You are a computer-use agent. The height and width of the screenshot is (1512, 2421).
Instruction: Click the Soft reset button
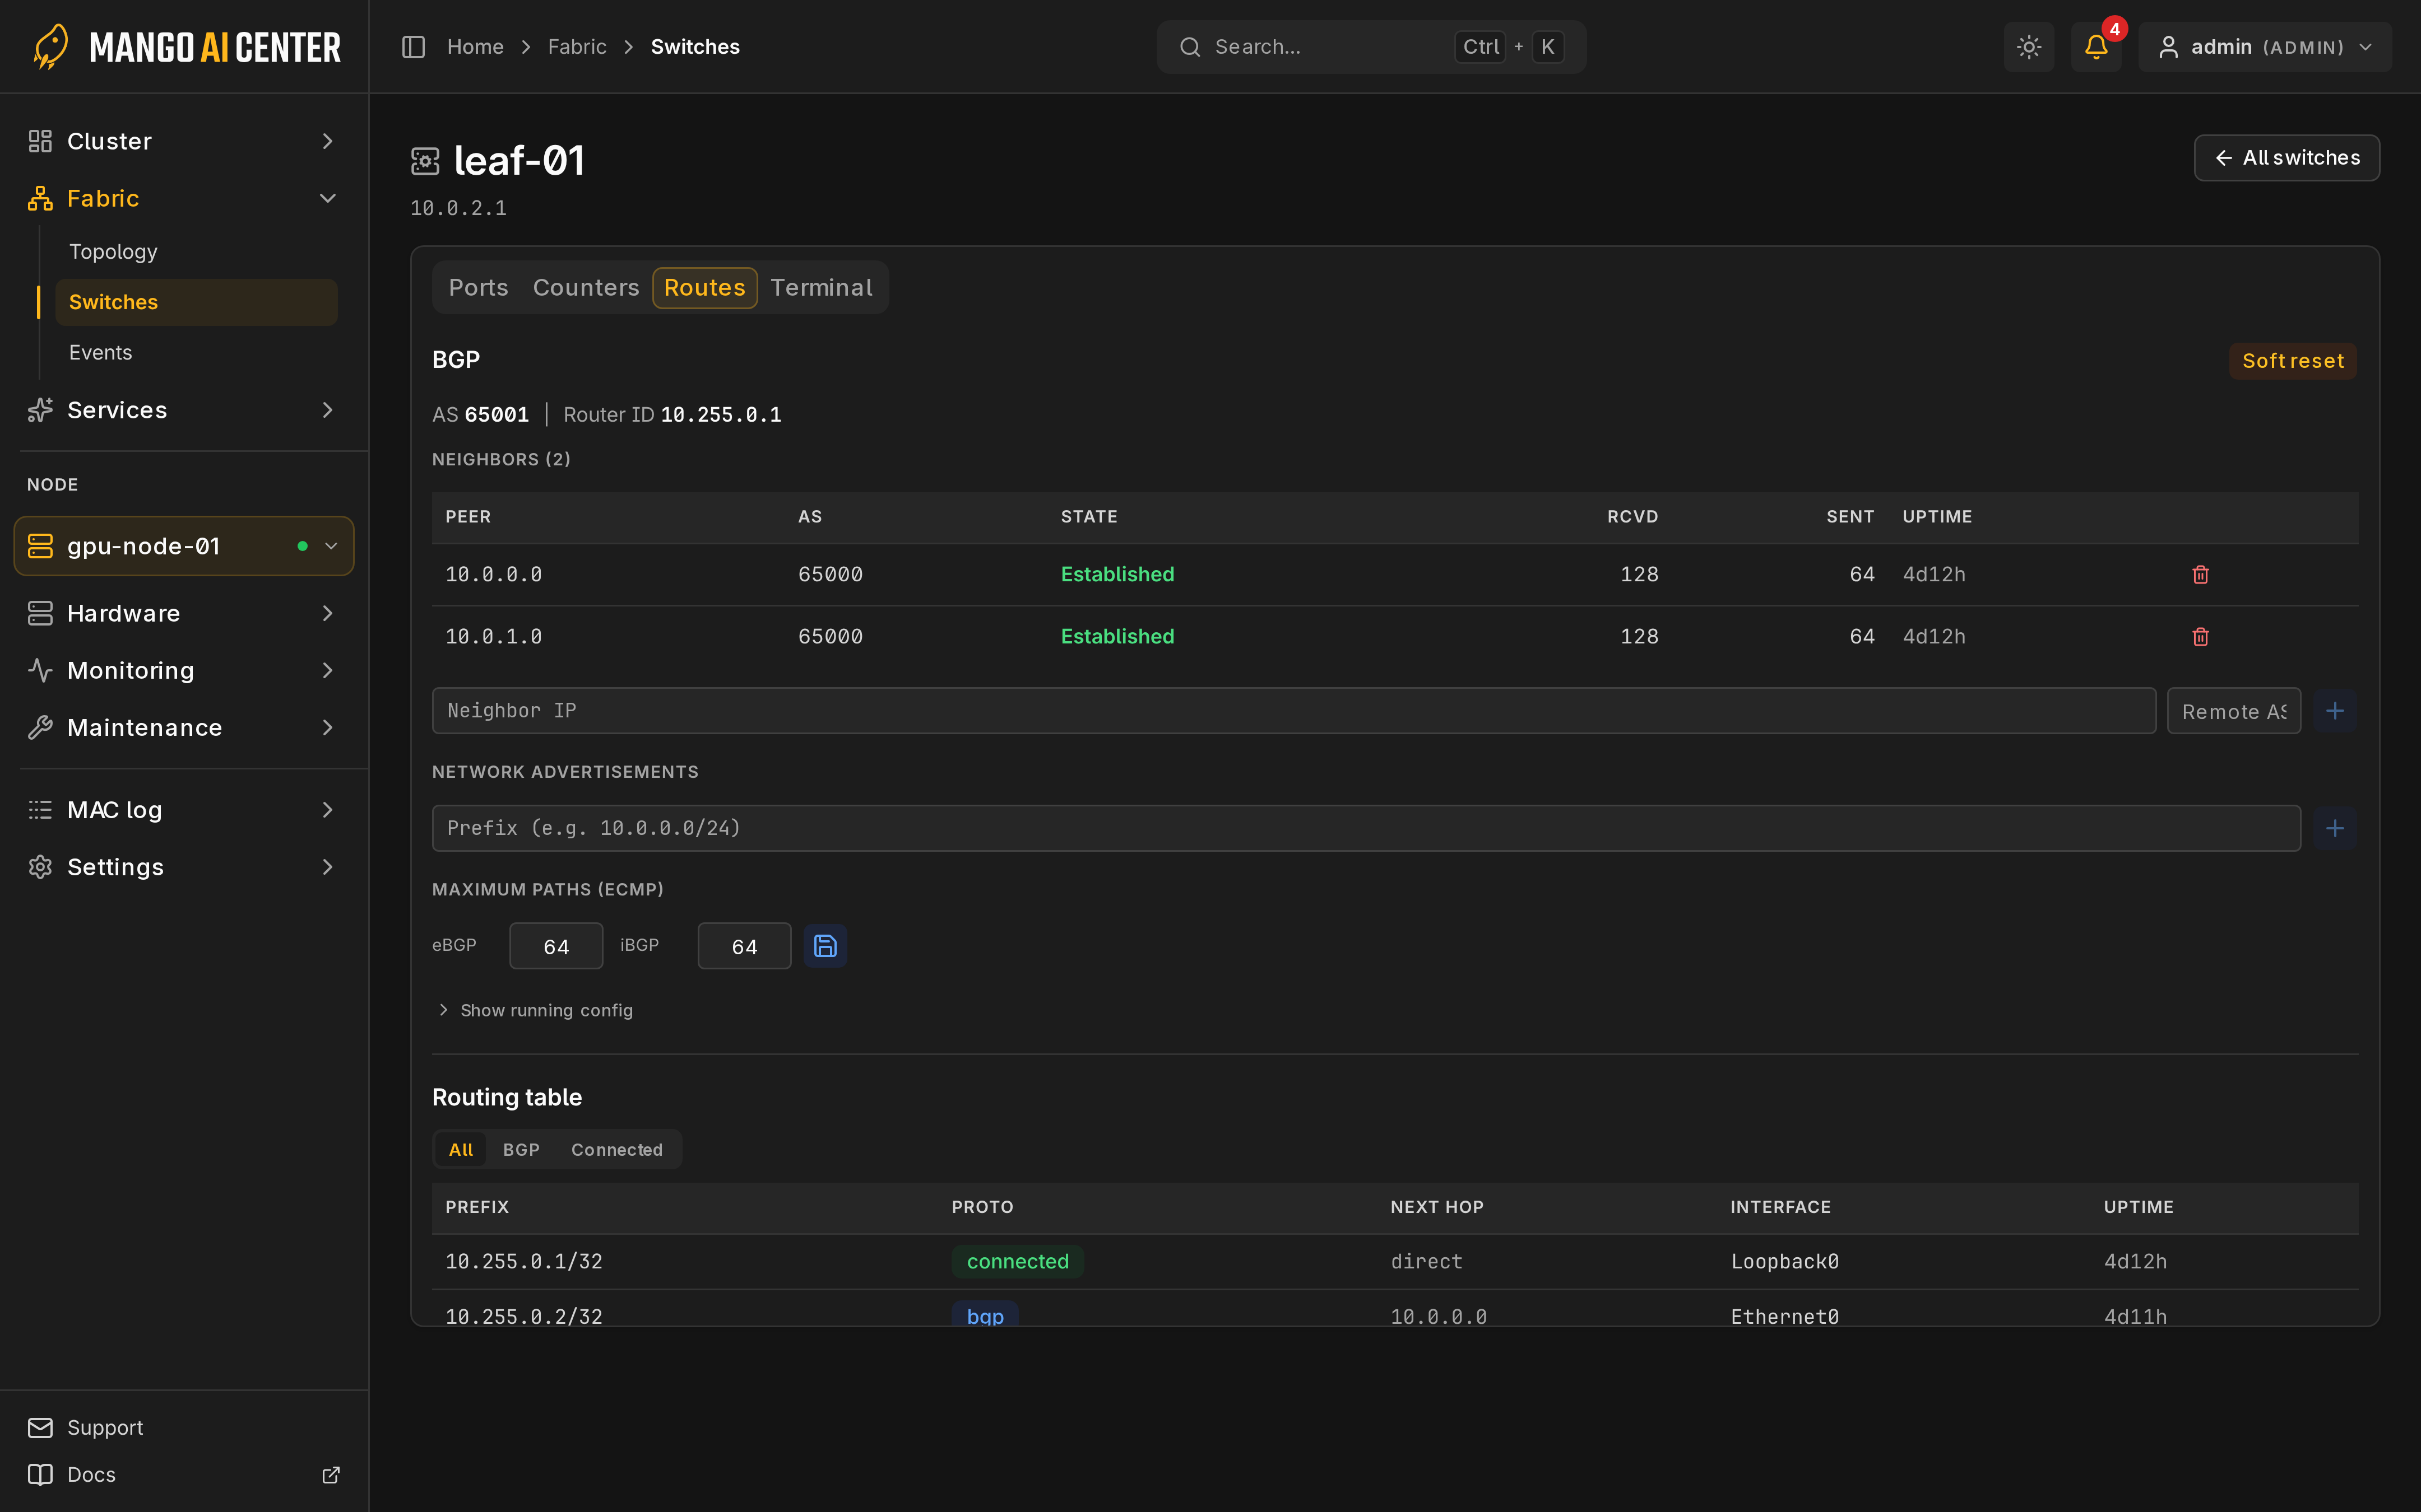(2293, 361)
